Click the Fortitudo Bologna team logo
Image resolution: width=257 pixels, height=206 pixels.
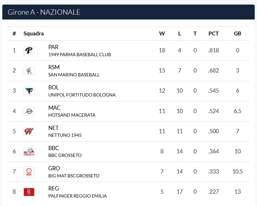pos(29,91)
